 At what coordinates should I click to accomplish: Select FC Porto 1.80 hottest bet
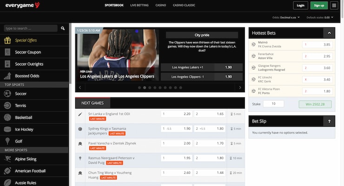click(318, 91)
